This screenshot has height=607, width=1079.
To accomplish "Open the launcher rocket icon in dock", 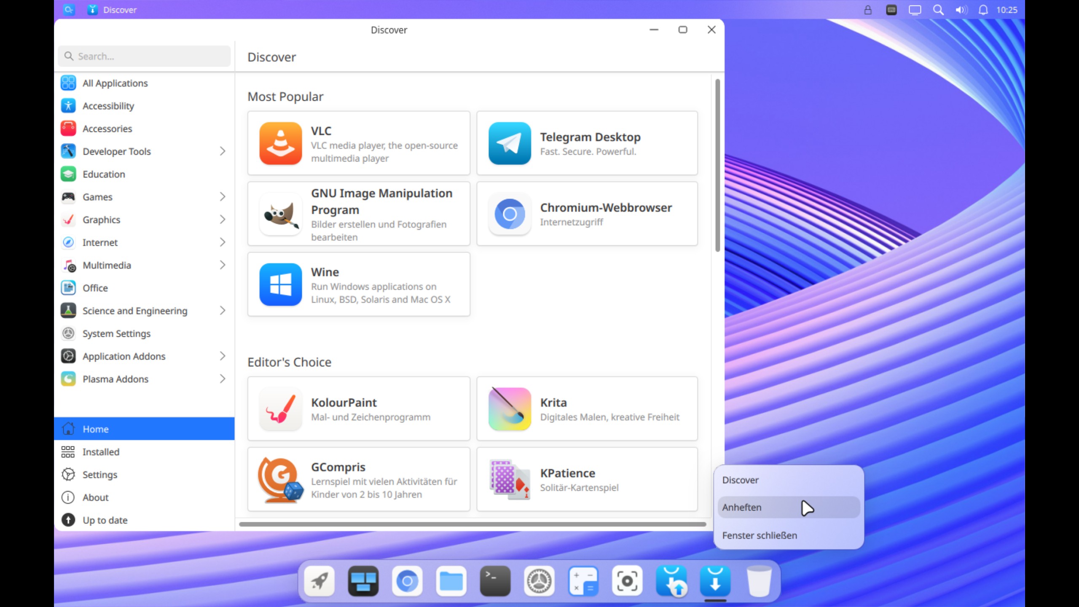I will [x=319, y=581].
